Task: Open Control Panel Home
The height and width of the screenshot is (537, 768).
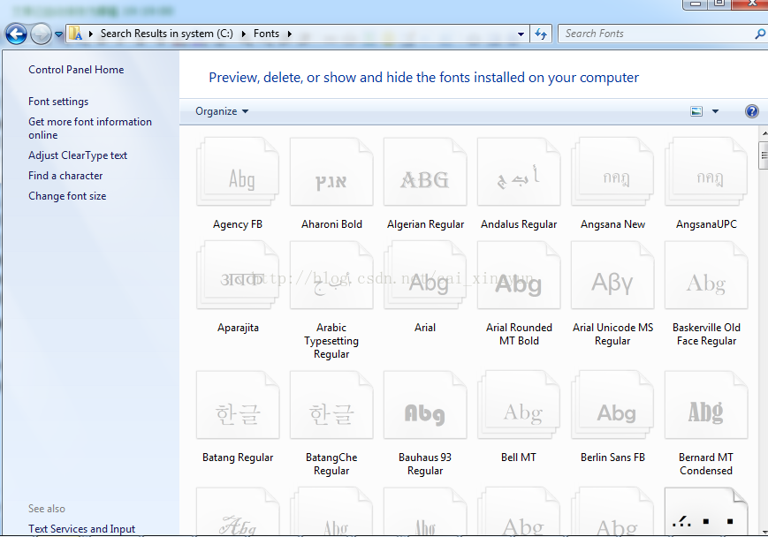Action: (x=76, y=70)
